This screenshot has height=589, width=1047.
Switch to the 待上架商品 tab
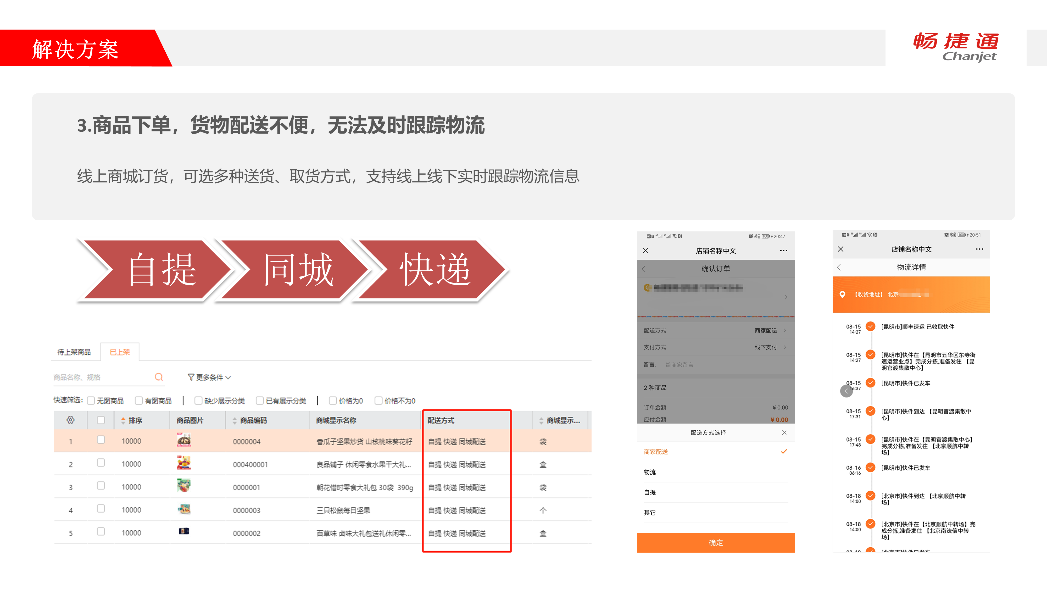74,352
